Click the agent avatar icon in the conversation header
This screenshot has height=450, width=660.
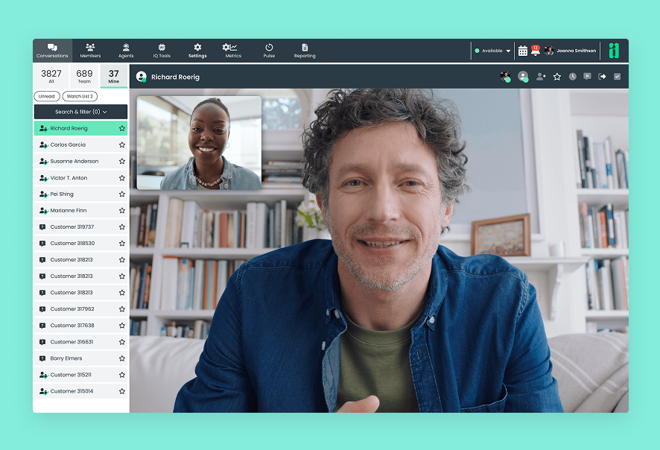505,77
